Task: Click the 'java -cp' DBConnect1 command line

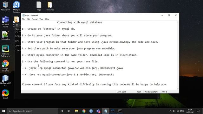Action: [x=68, y=75]
